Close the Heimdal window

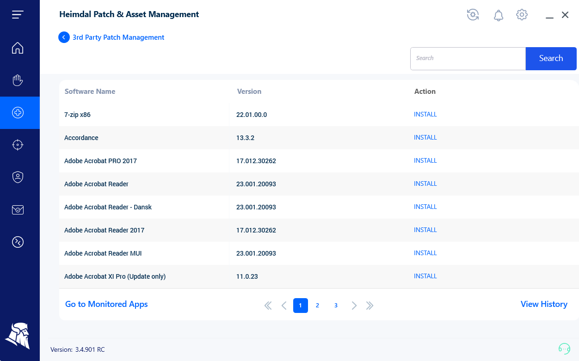point(565,15)
